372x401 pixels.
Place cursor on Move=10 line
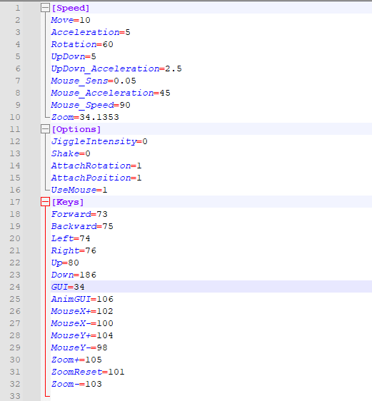tap(71, 20)
